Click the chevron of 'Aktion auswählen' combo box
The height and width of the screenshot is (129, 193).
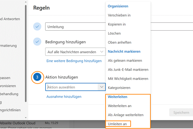102,87
